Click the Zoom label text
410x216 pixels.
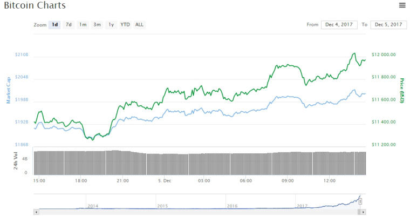point(40,25)
